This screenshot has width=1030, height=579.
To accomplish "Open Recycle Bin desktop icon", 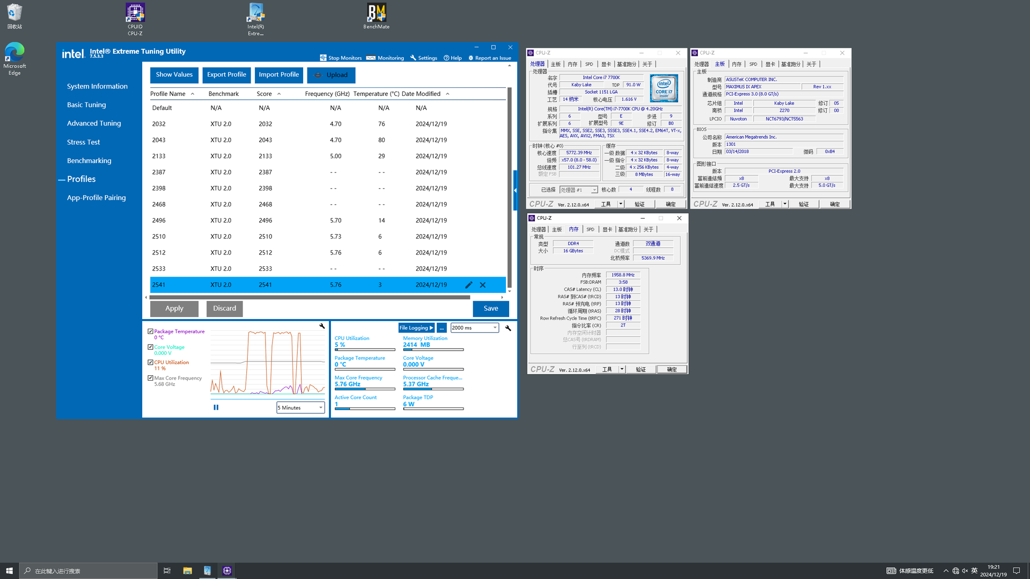I will click(x=14, y=16).
